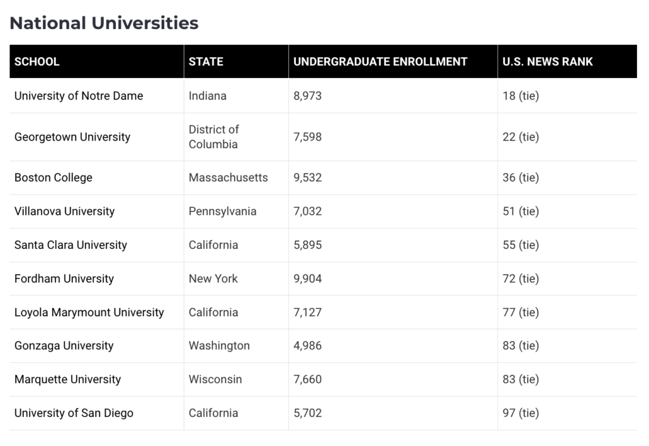
Task: Select the Marquette University row name
Action: (68, 379)
